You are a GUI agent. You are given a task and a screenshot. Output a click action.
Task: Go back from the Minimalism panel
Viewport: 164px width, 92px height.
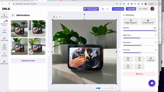(x=13, y=15)
